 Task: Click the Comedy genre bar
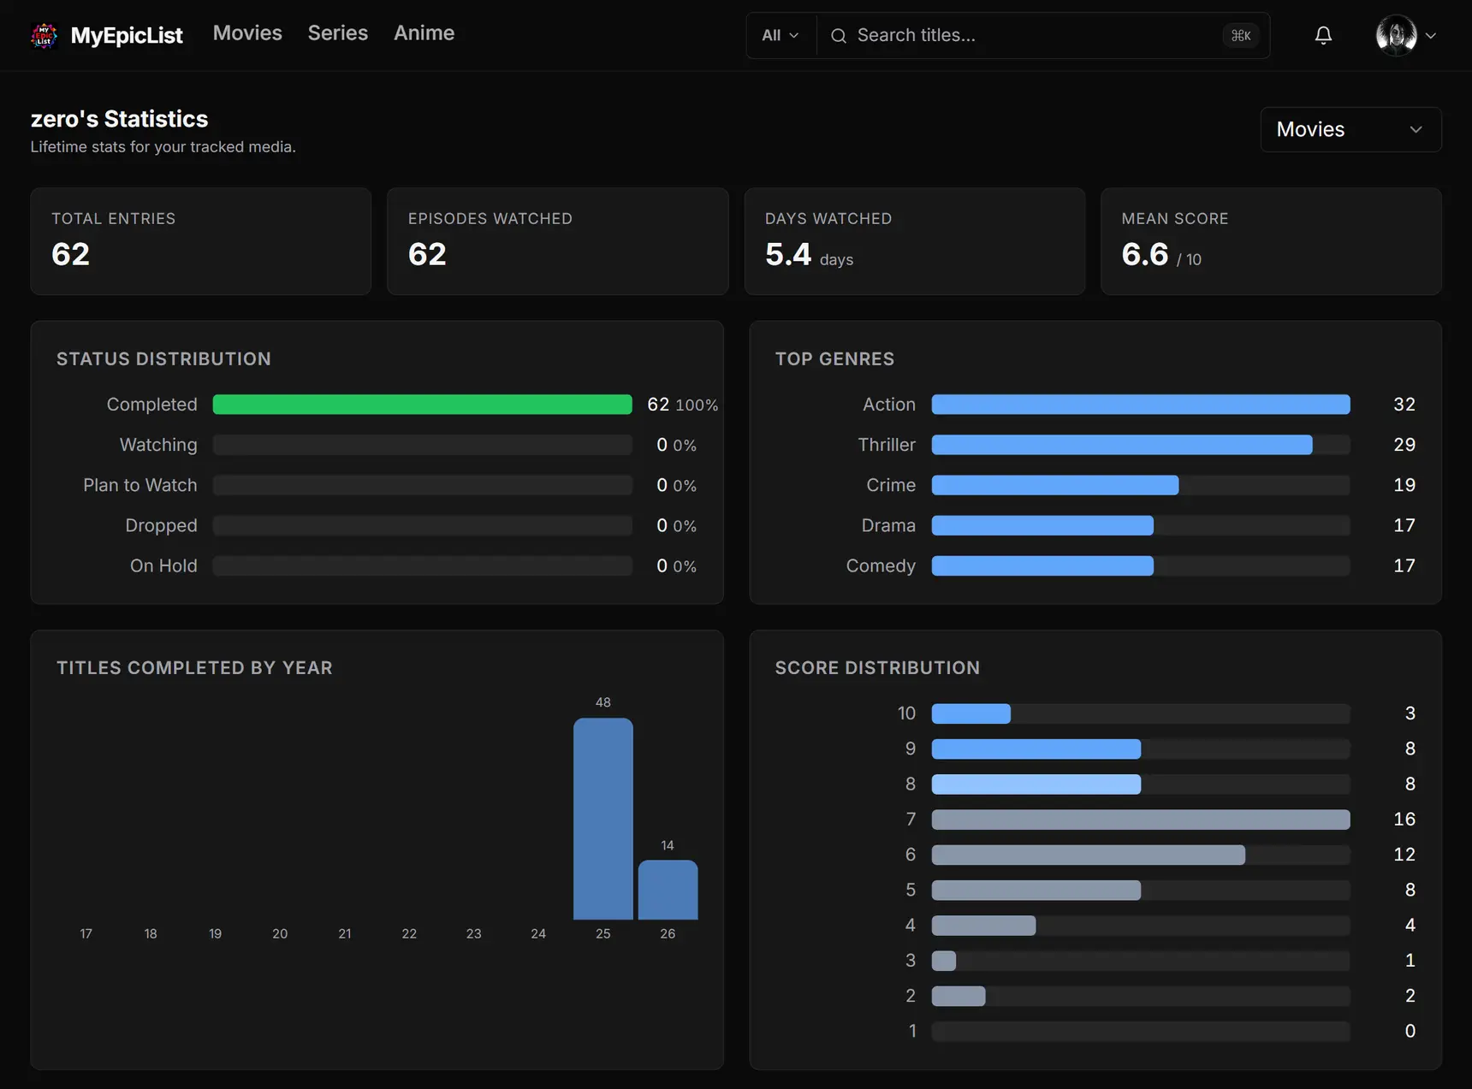[x=1042, y=565]
